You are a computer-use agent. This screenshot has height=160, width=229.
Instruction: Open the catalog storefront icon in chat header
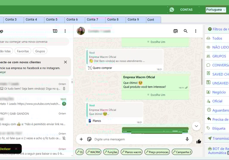coord(176,31)
